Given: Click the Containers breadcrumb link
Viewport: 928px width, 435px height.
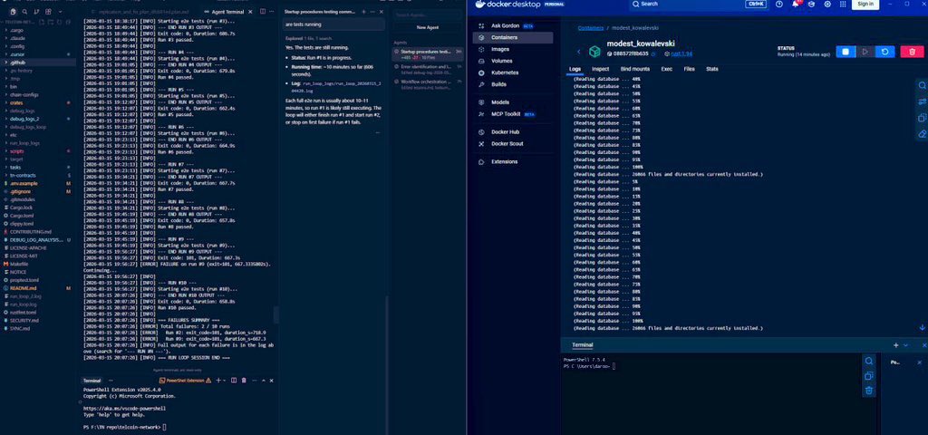Looking at the screenshot, I should click(x=591, y=28).
